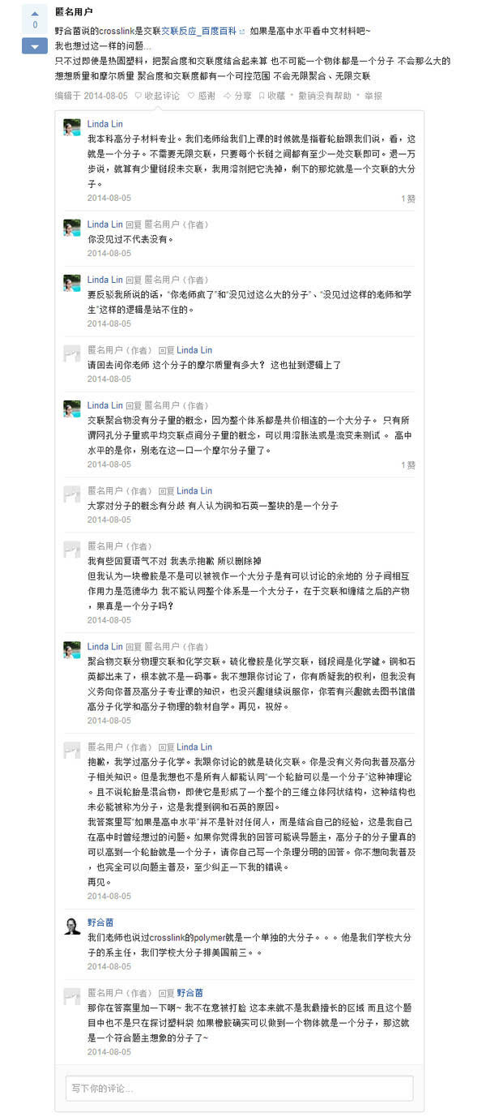Click 野合菌's avatar photo
The image size is (486, 1117).
coord(72,927)
